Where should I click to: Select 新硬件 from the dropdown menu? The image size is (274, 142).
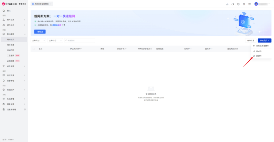[259, 56]
